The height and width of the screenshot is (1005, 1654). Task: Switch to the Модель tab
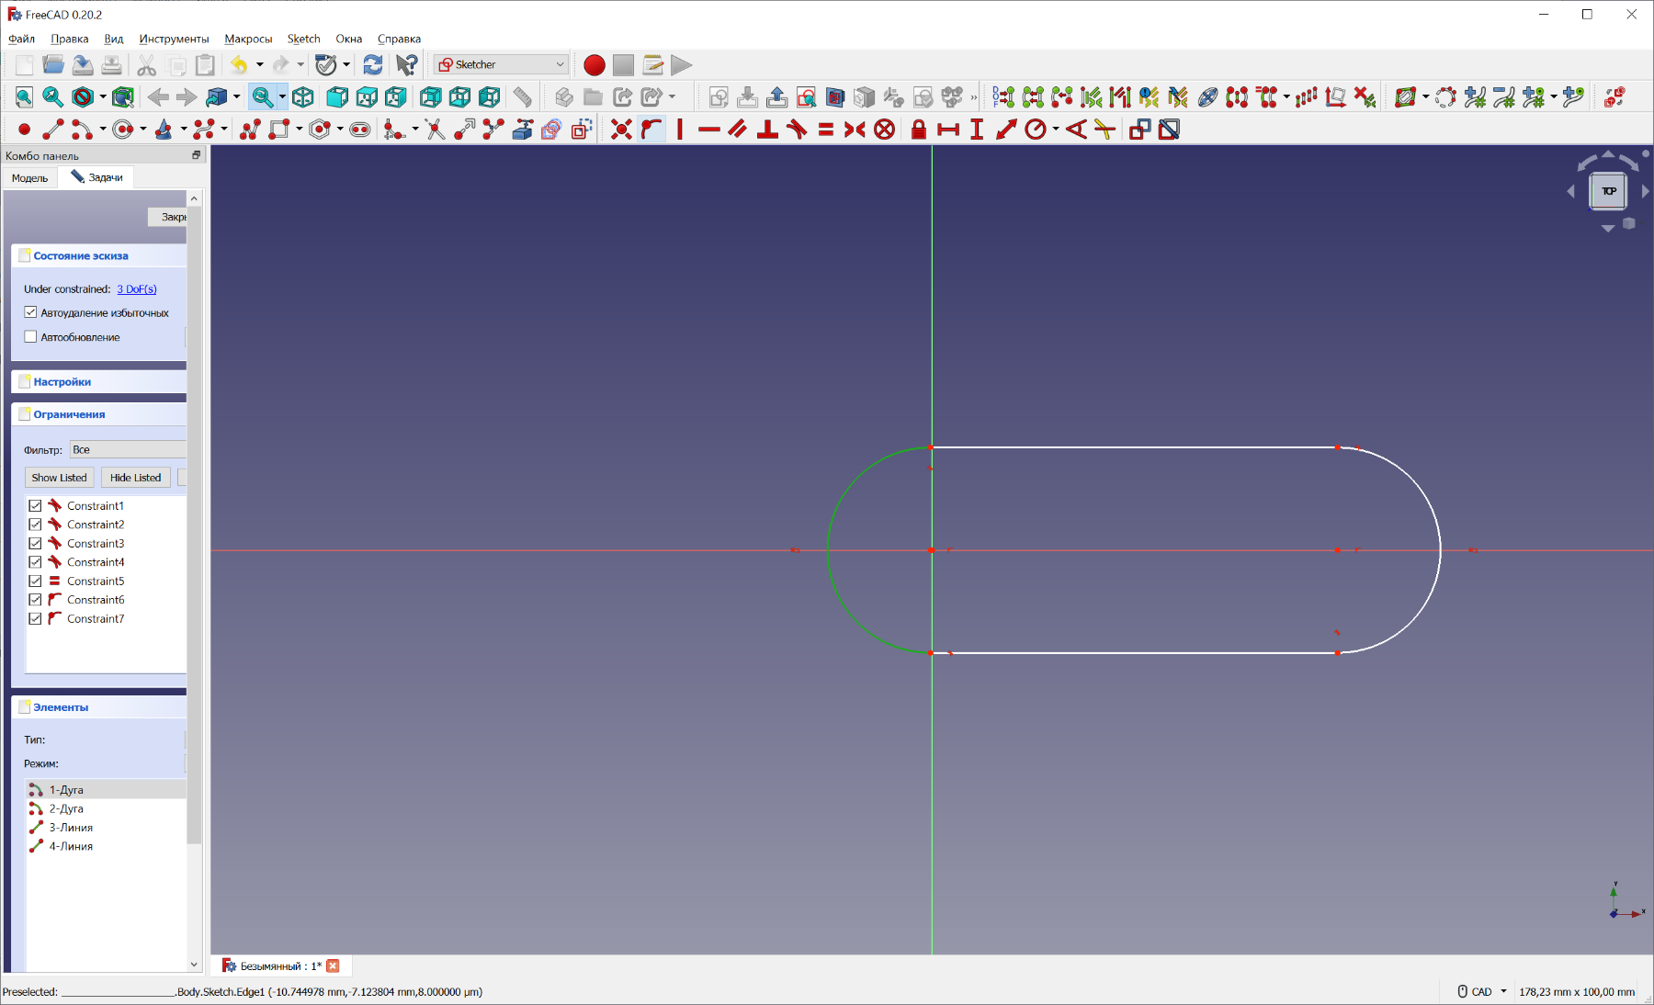pos(30,177)
